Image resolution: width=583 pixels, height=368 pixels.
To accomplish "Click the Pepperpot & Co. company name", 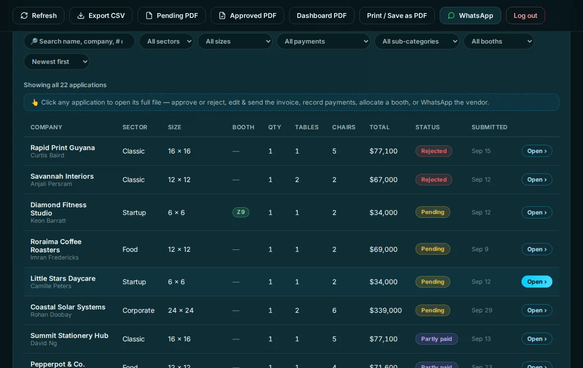I will (58, 364).
